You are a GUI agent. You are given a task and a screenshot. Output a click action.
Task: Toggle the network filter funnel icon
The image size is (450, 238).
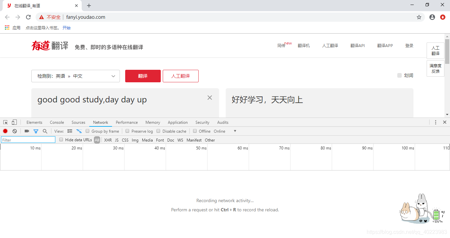pyautogui.click(x=36, y=131)
